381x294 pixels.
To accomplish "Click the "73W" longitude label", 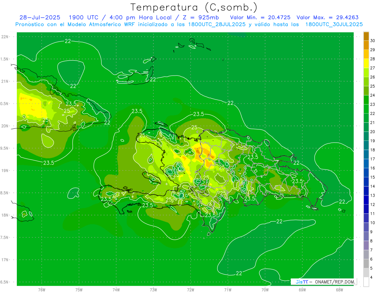I will [x=153, y=290].
